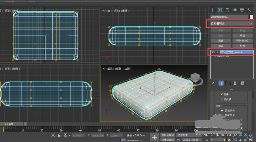Toggle the Show End Result icon
This screenshot has width=256, height=142.
[x=221, y=83]
